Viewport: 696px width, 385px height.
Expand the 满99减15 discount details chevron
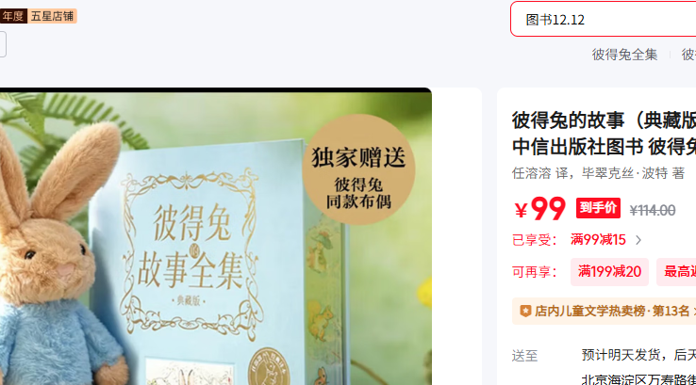[638, 240]
